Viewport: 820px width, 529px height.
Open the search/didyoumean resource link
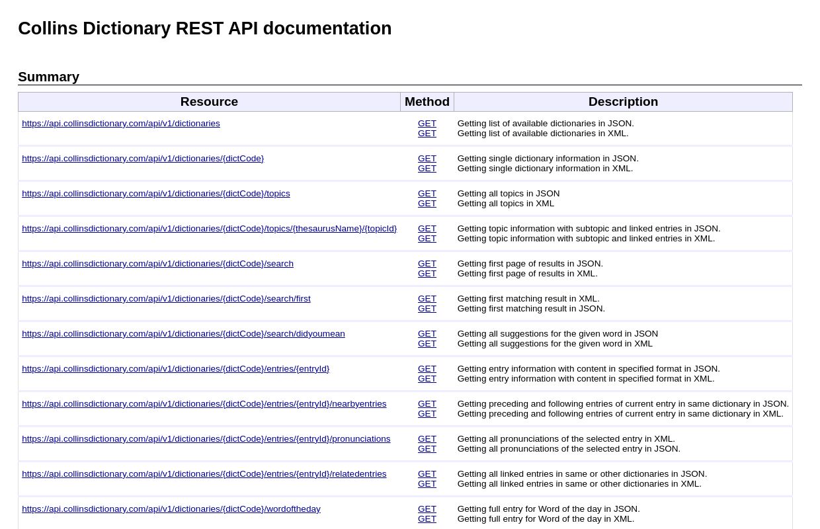tap(183, 334)
